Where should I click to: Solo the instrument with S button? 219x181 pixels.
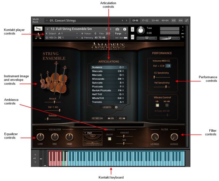132,29
